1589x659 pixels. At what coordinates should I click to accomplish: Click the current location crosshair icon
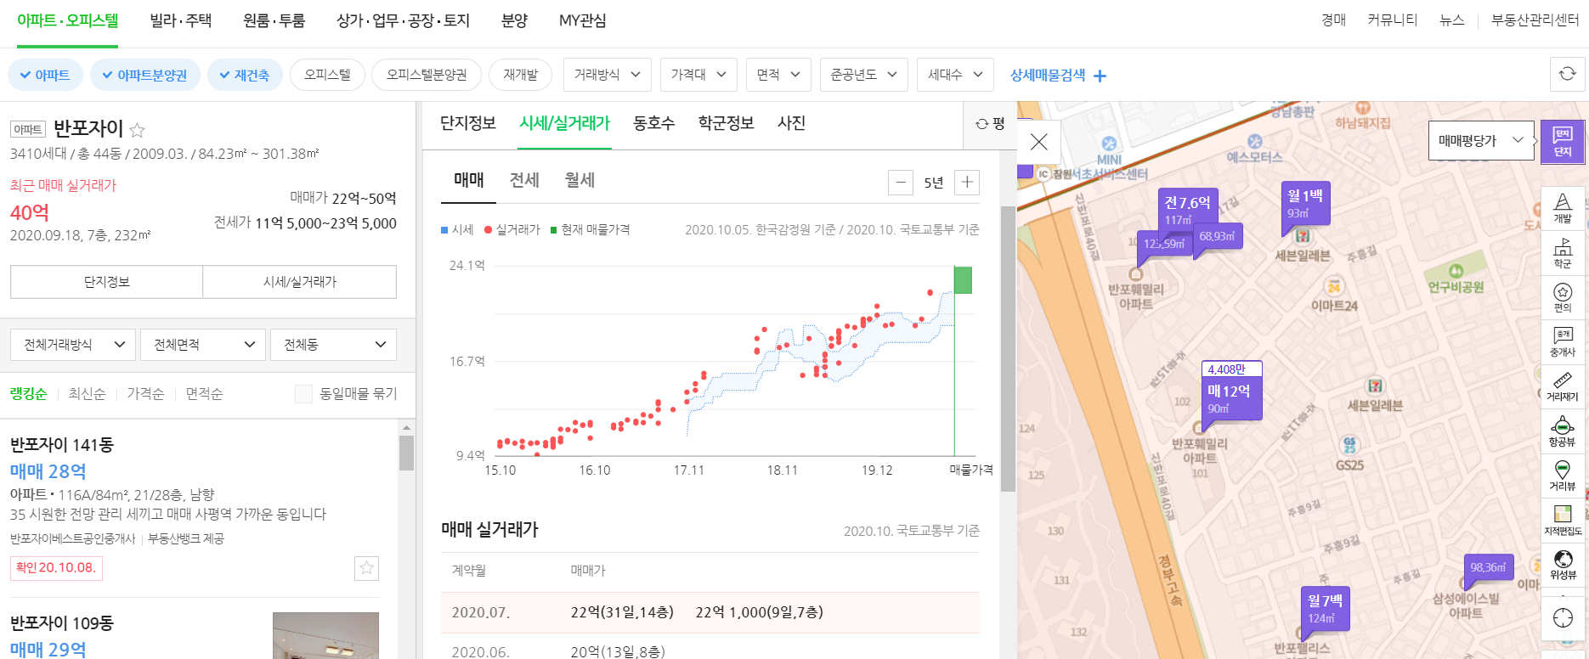(x=1562, y=617)
